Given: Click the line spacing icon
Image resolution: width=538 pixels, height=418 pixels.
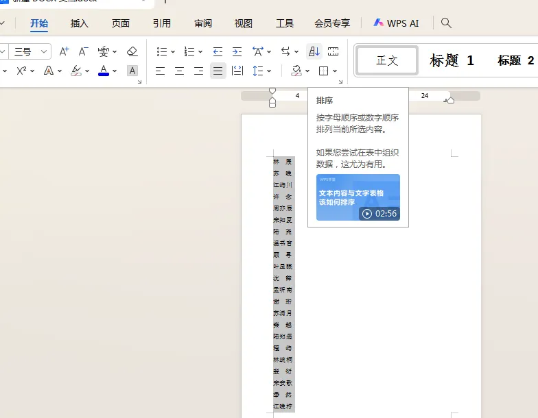Looking at the screenshot, I should click(x=258, y=71).
